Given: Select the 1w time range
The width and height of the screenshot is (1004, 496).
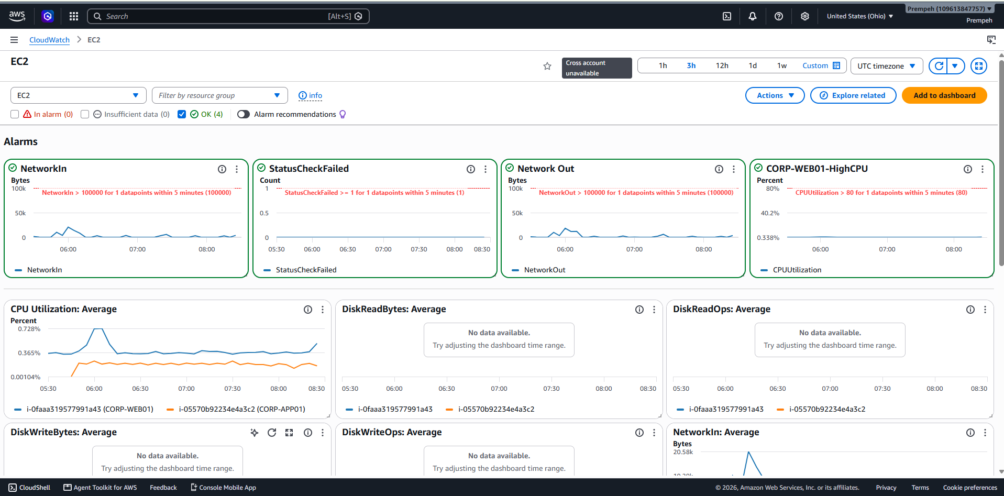Looking at the screenshot, I should click(x=782, y=65).
